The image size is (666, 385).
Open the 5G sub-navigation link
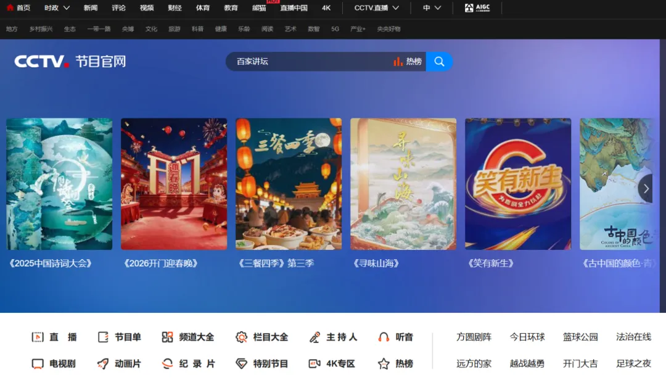point(335,29)
